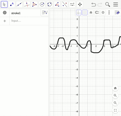Screen dimensions: 121x116
Task: Select the Polygon tool
Action: (x=35, y=4)
